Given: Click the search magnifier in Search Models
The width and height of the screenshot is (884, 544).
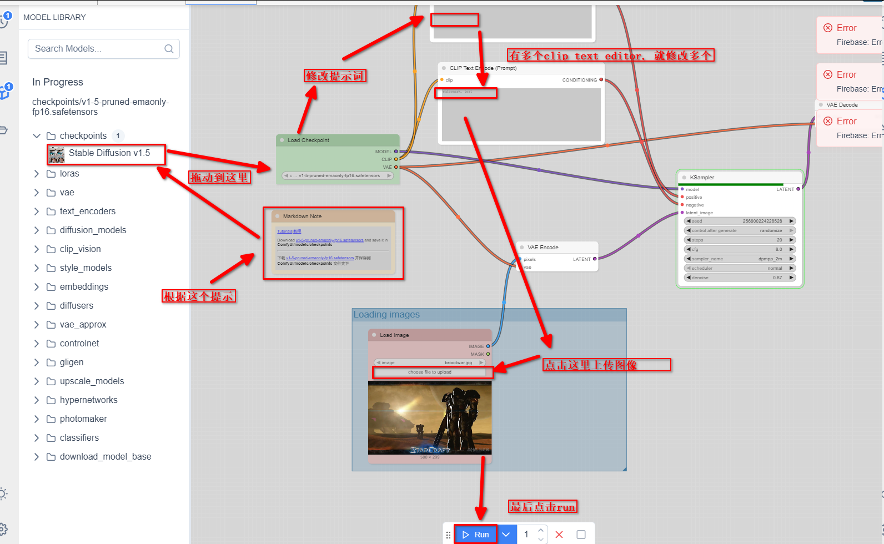Looking at the screenshot, I should tap(169, 49).
